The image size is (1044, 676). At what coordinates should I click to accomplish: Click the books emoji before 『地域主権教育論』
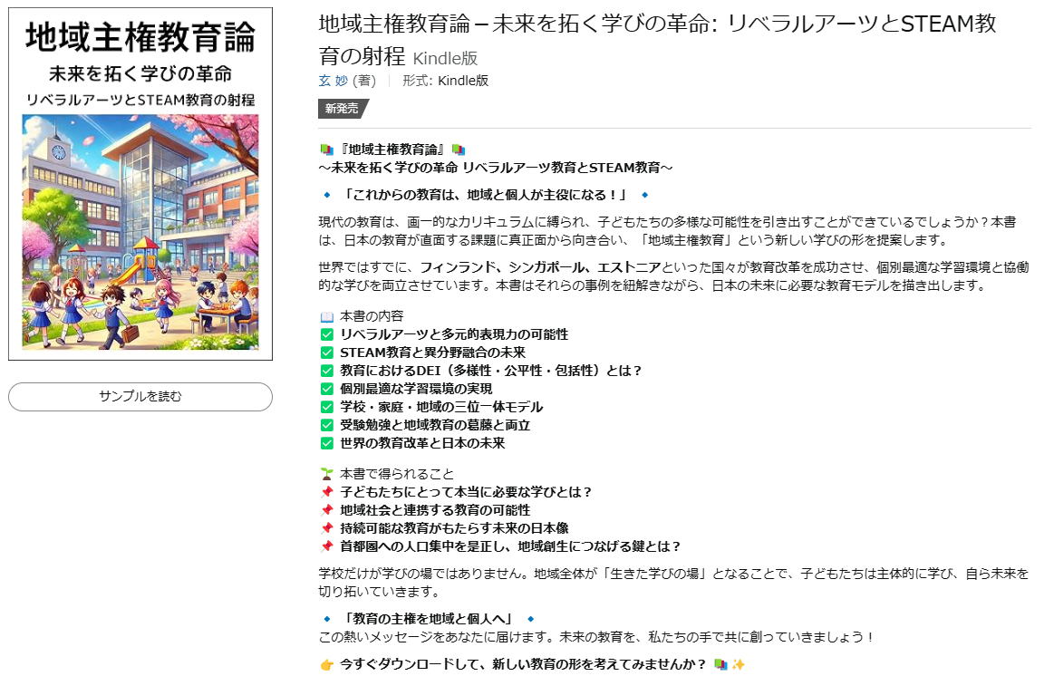click(327, 150)
